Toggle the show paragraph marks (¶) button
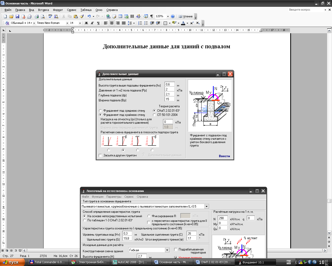The image size is (332, 266). 152,16
